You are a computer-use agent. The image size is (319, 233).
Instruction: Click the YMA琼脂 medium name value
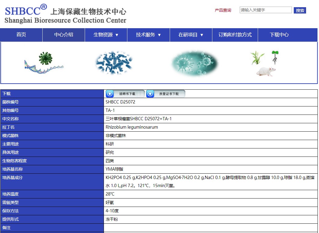click(114, 169)
